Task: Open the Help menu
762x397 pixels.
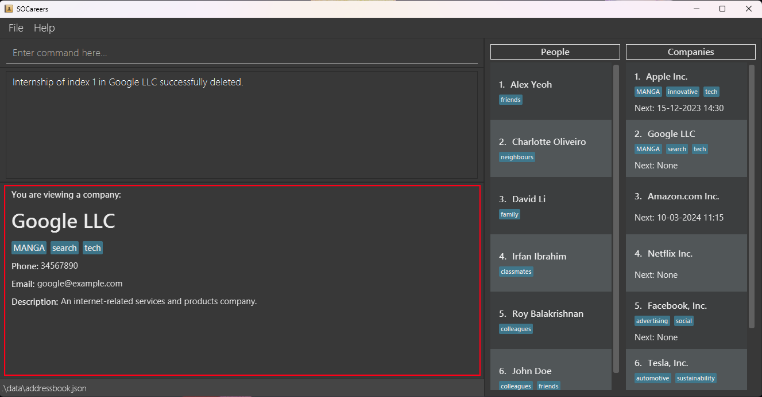Action: (44, 27)
